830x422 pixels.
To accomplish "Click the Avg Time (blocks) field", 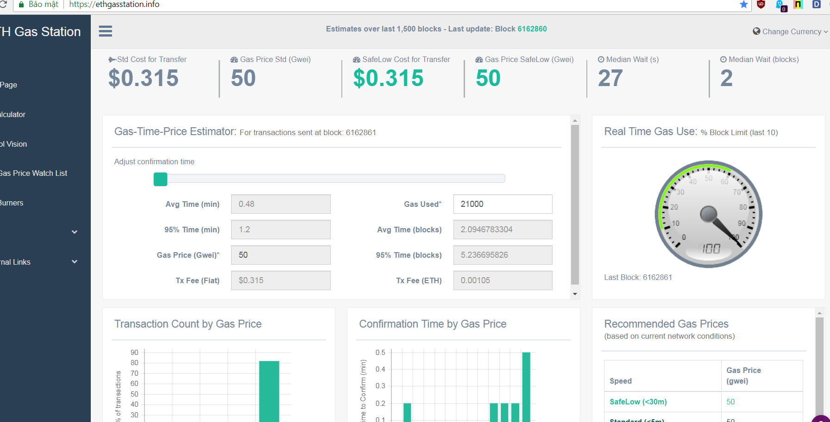I will (503, 230).
